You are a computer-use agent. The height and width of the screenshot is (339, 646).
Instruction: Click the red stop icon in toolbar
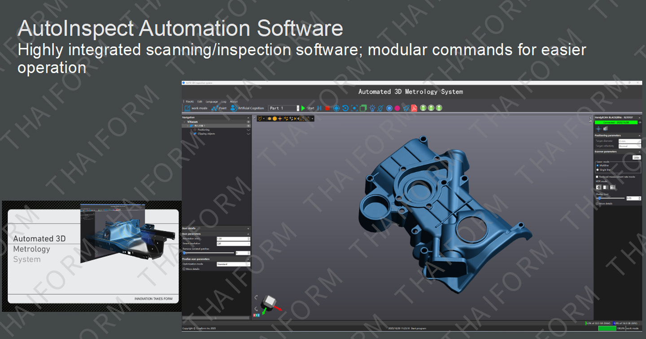(327, 108)
